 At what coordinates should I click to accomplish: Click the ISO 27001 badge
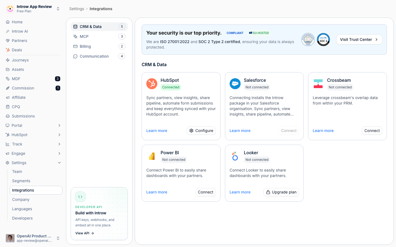tap(308, 40)
